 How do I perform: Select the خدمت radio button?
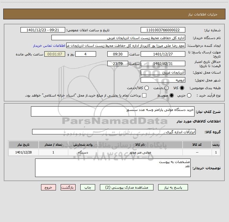pyautogui.click(x=167, y=88)
